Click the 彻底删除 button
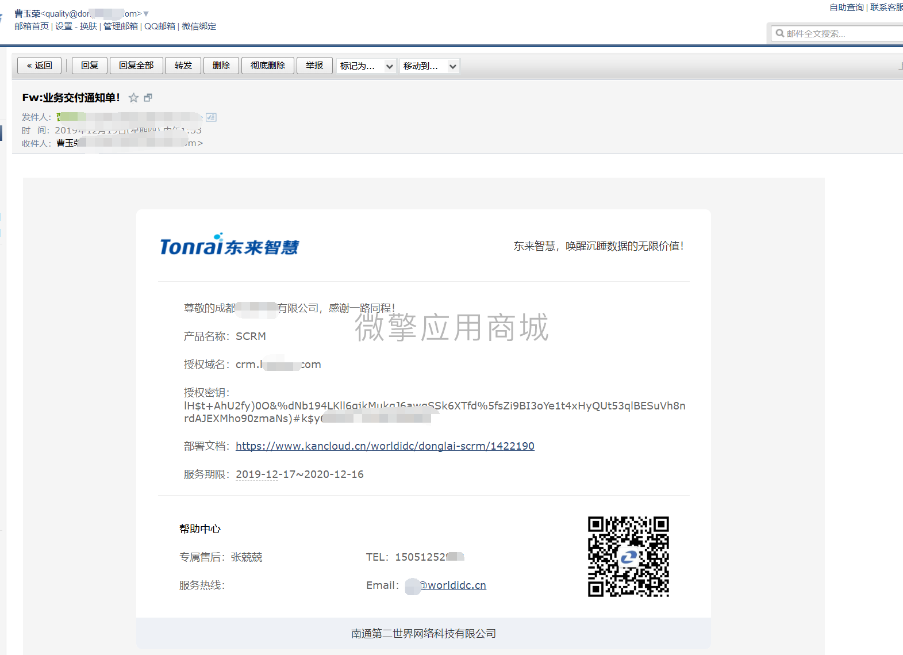 pos(268,66)
